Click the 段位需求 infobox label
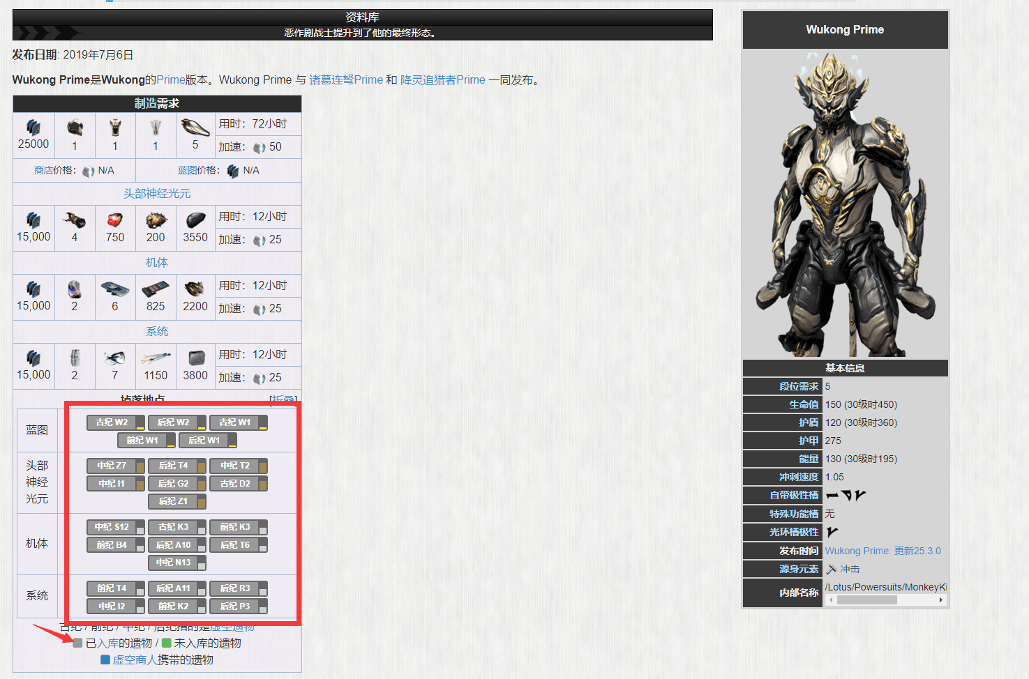Screen dimensions: 1029x679 coord(799,386)
